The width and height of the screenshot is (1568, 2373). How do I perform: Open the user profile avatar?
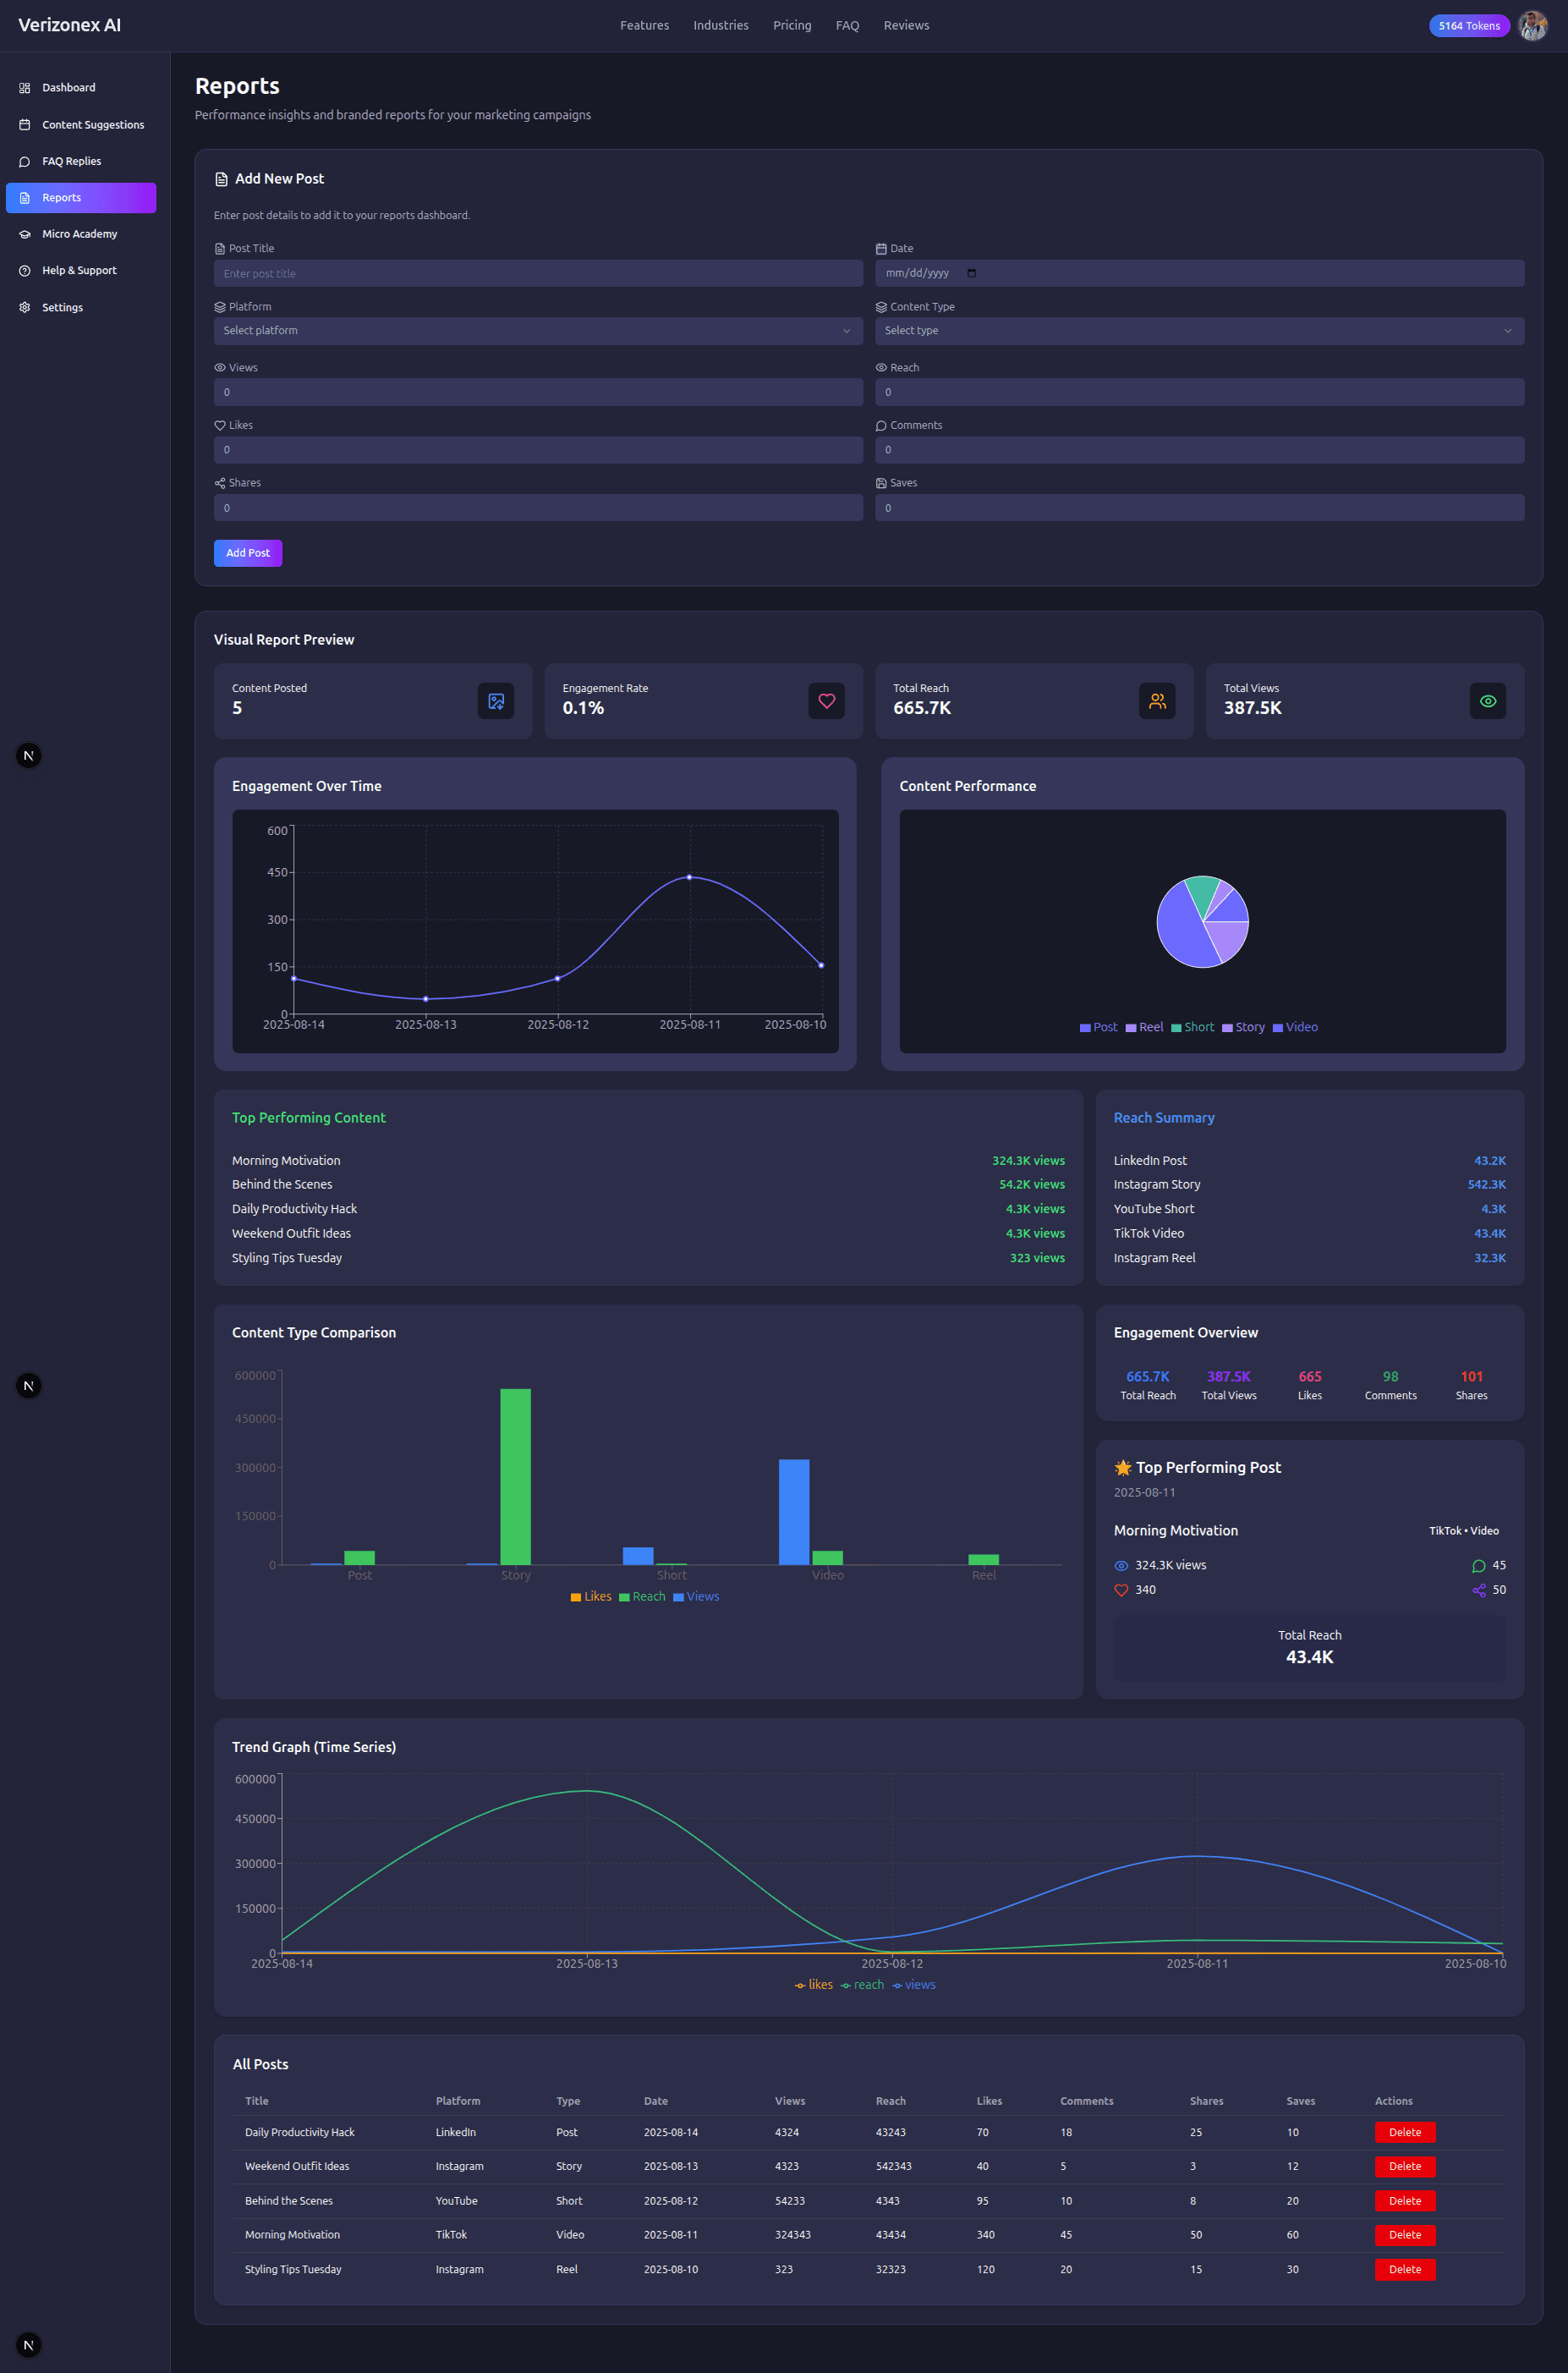[1532, 26]
